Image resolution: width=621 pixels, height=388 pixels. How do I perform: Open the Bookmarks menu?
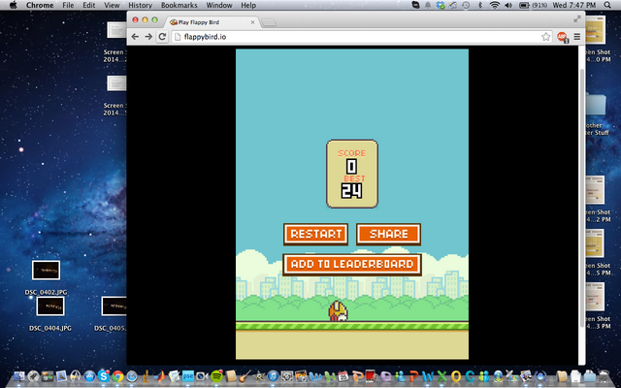click(179, 5)
